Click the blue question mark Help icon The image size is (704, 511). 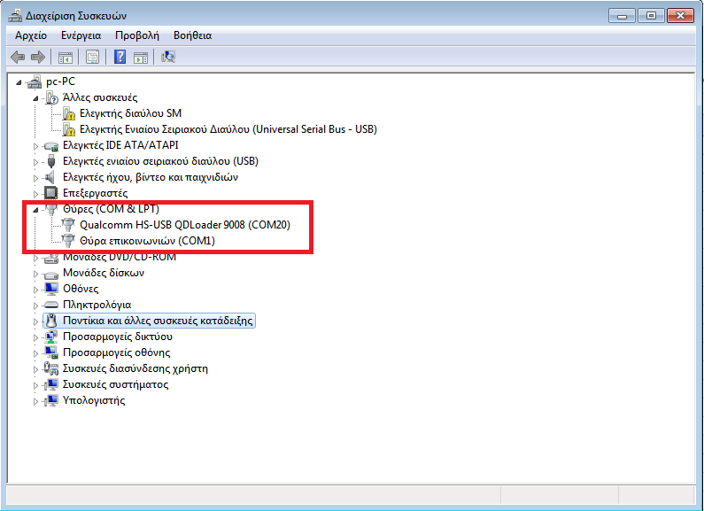[x=120, y=58]
